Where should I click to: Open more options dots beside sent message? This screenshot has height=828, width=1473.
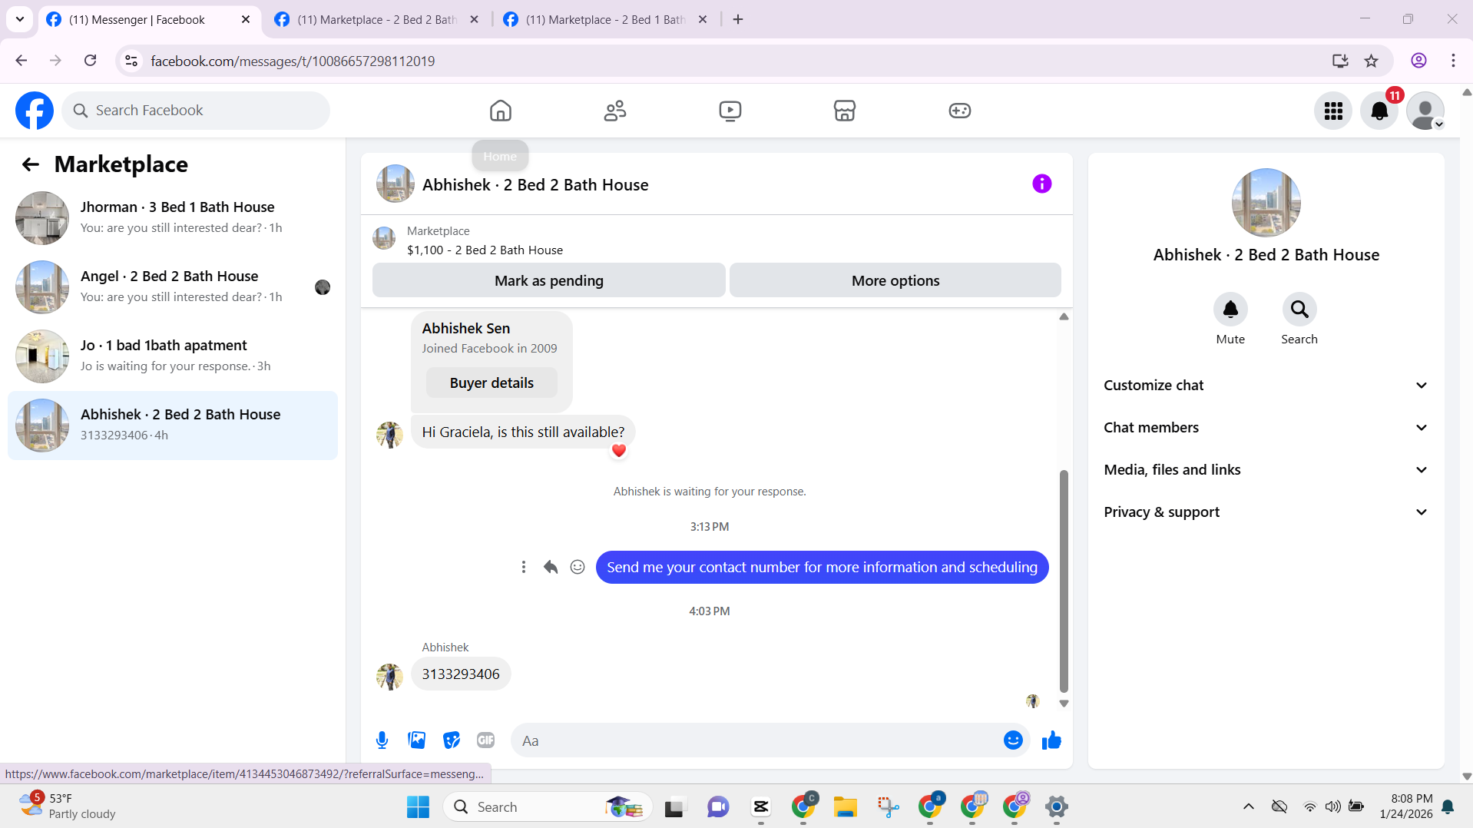524,567
